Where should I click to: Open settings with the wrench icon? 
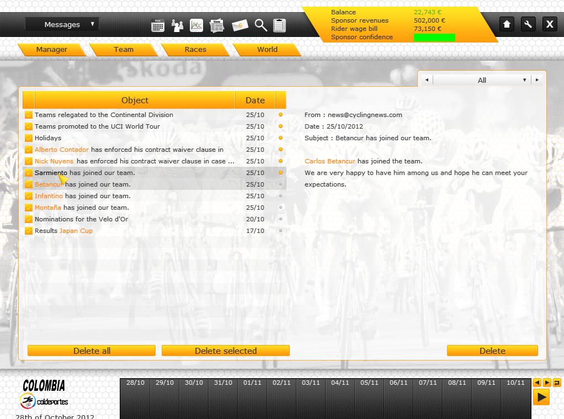coord(528,24)
